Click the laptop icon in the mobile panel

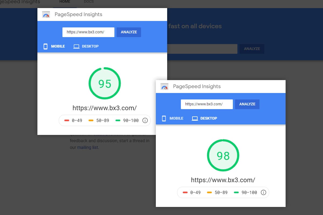[76, 46]
